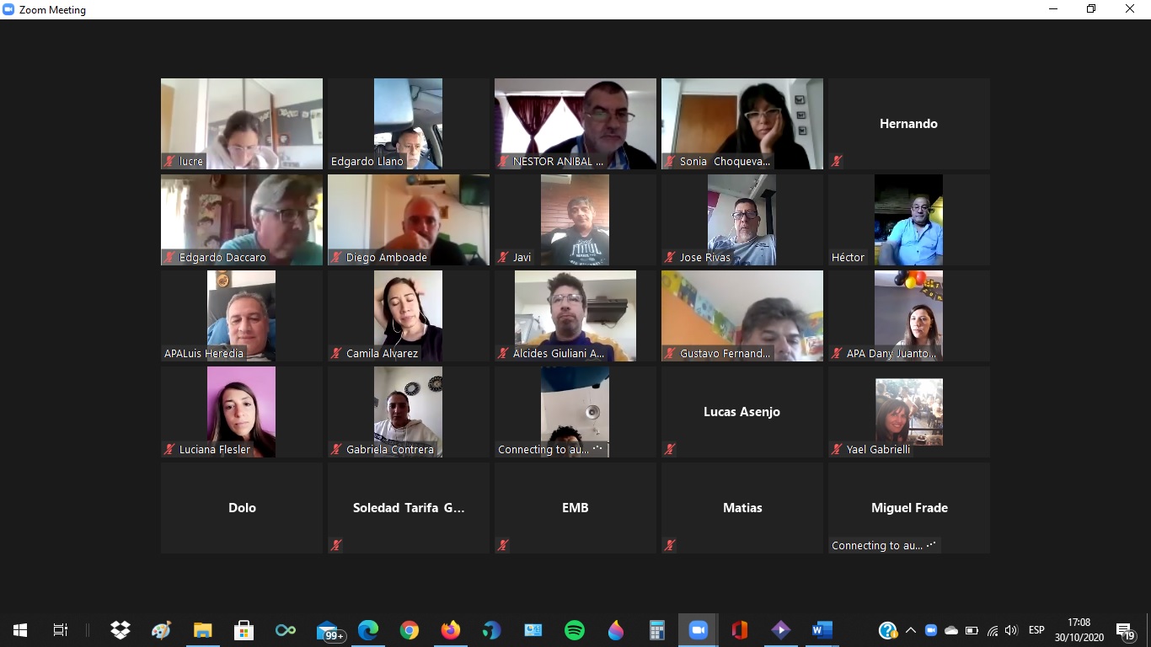Open the infinity-symbol app in taskbar

285,630
